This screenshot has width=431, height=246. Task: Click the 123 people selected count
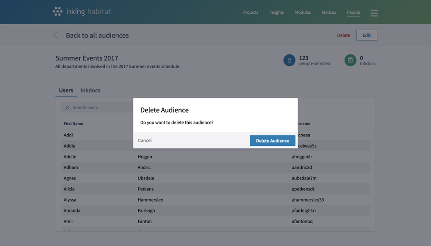[x=315, y=60]
